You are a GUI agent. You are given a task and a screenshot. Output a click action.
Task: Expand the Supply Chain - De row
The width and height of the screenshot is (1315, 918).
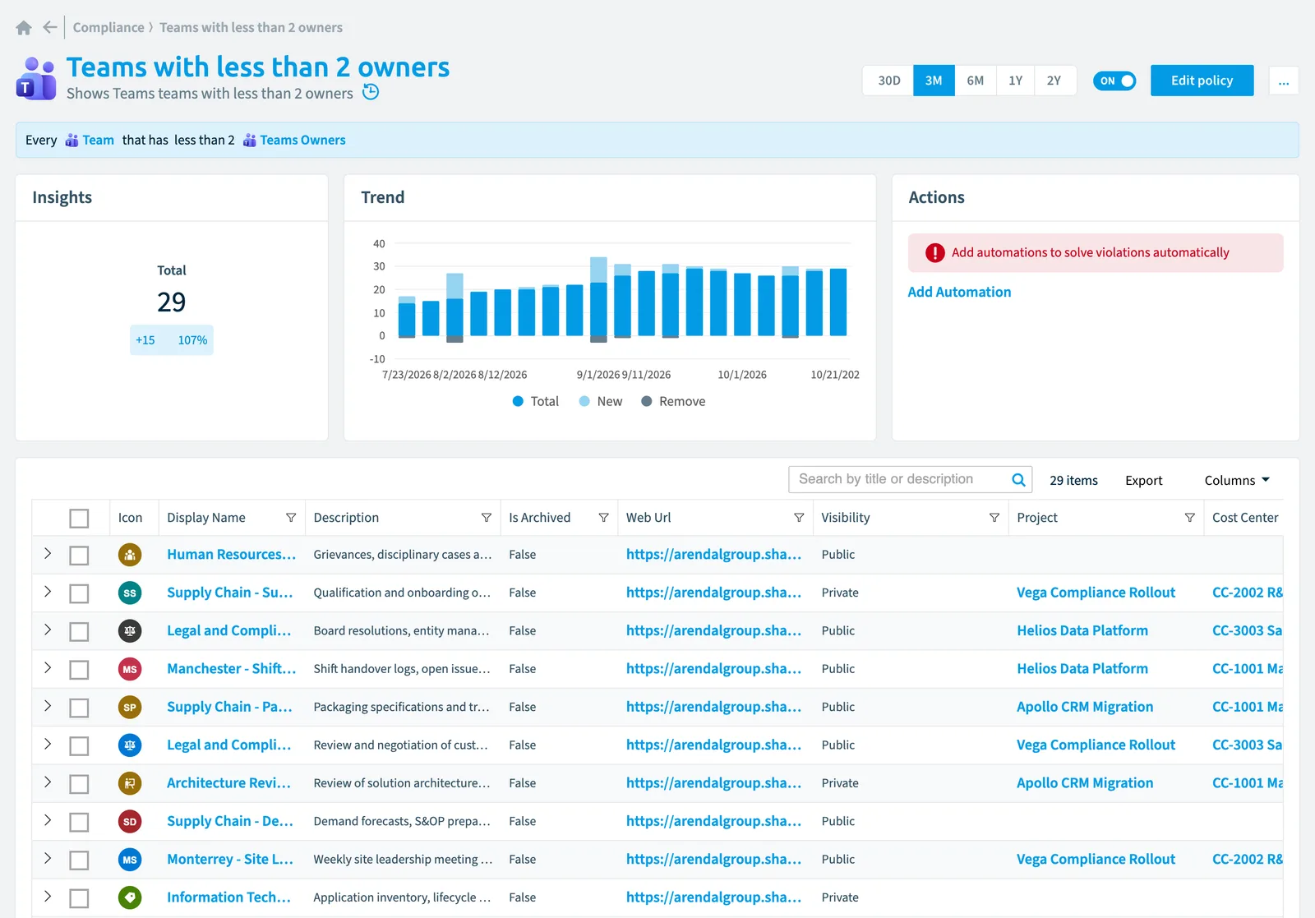point(48,820)
